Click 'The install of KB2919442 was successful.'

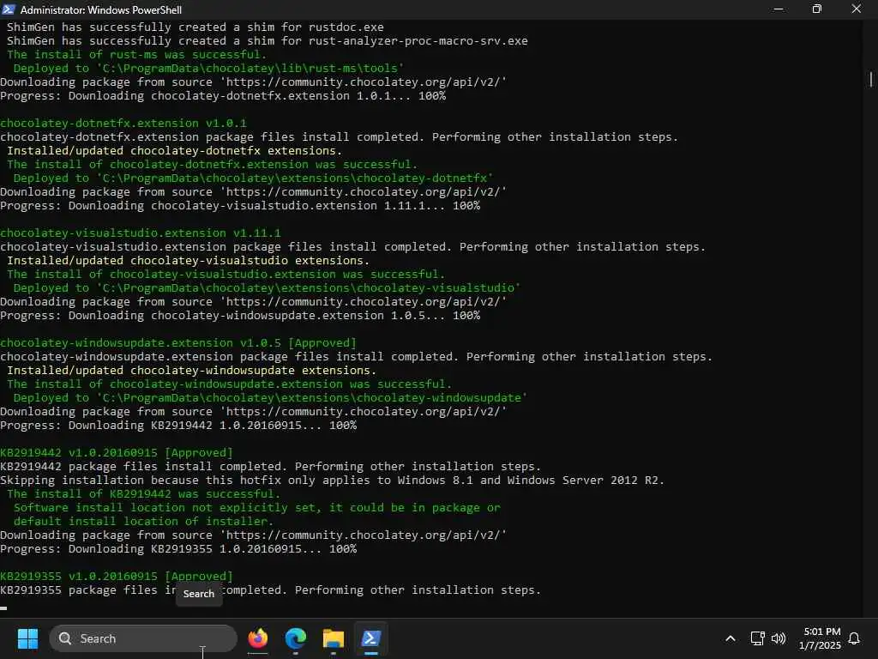coord(143,493)
